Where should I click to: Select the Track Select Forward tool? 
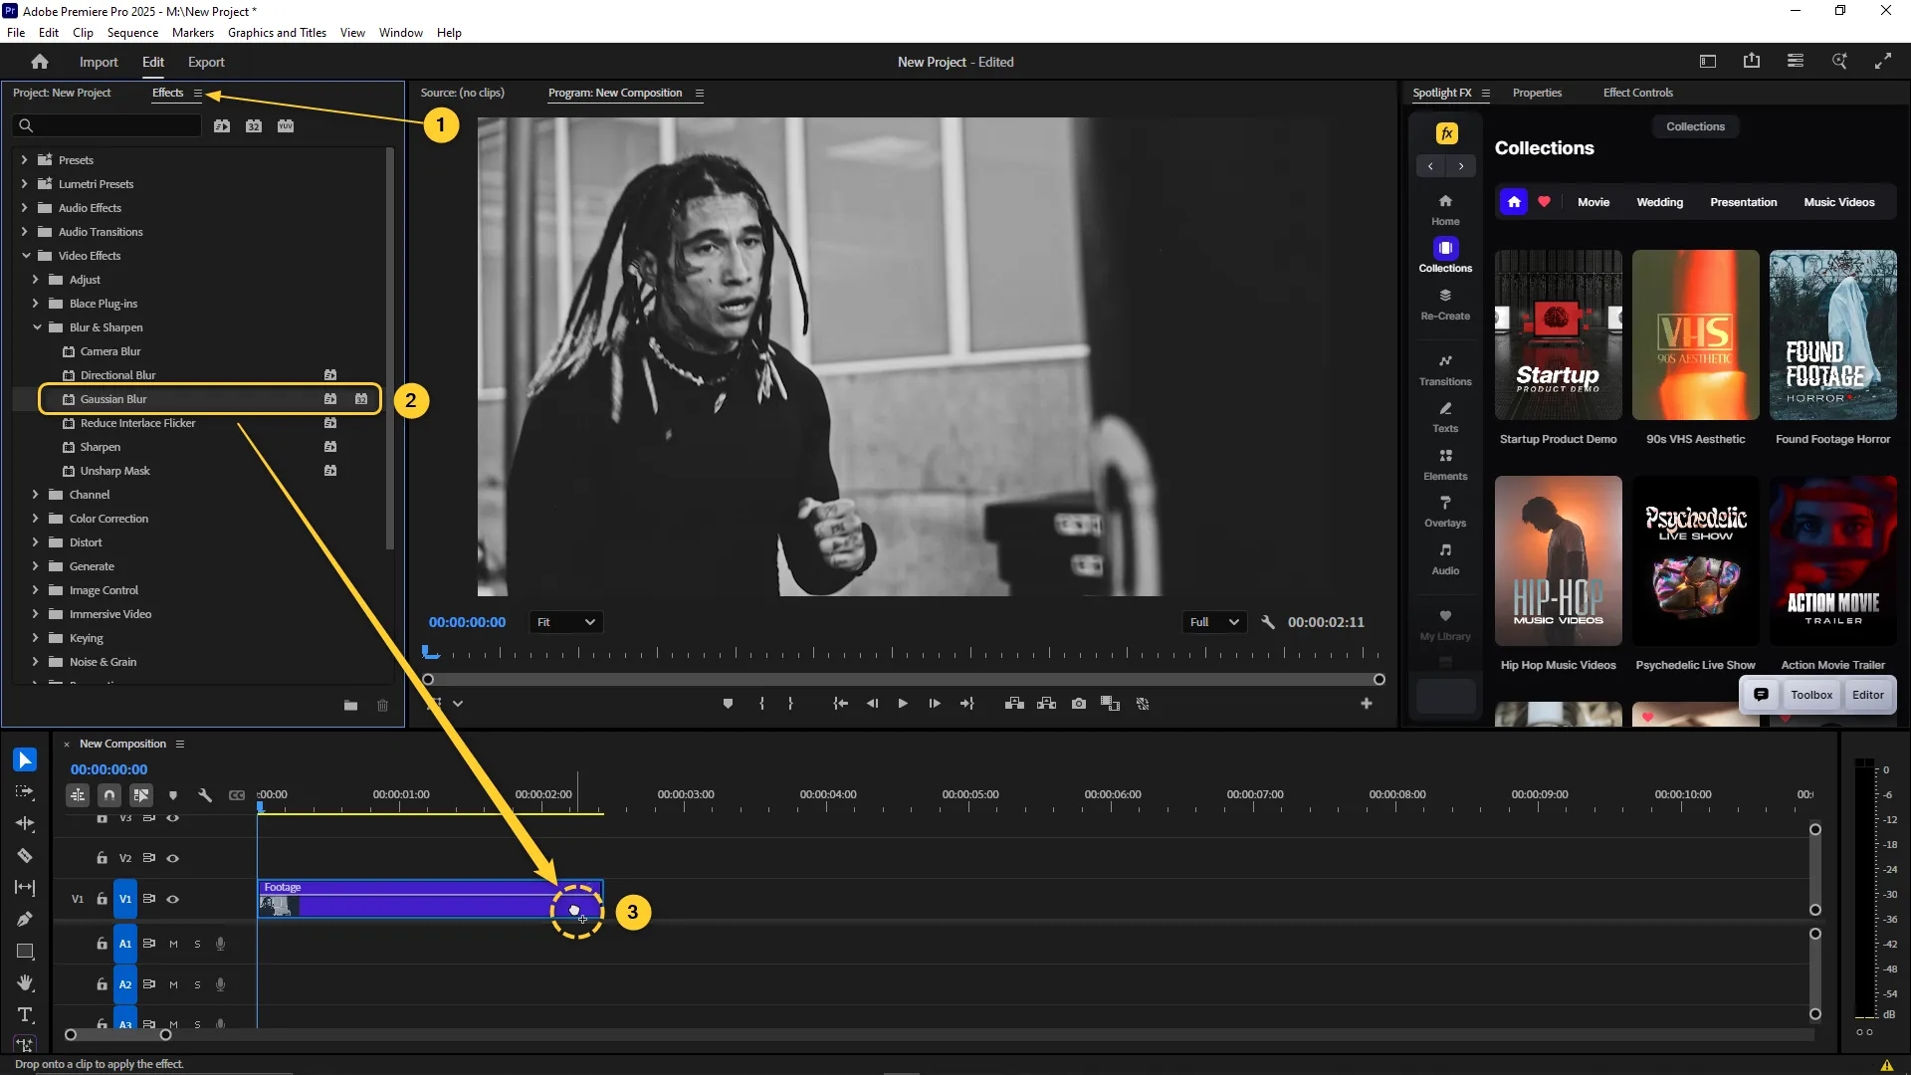(x=25, y=792)
